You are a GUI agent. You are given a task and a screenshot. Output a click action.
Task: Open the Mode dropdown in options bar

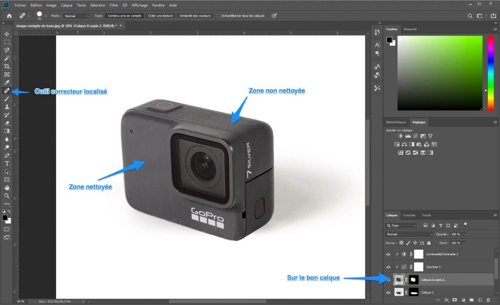[77, 16]
